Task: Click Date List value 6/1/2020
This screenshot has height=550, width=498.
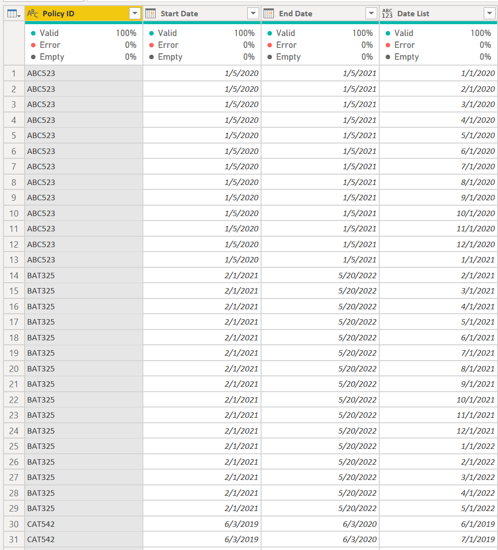Action: pos(438,151)
